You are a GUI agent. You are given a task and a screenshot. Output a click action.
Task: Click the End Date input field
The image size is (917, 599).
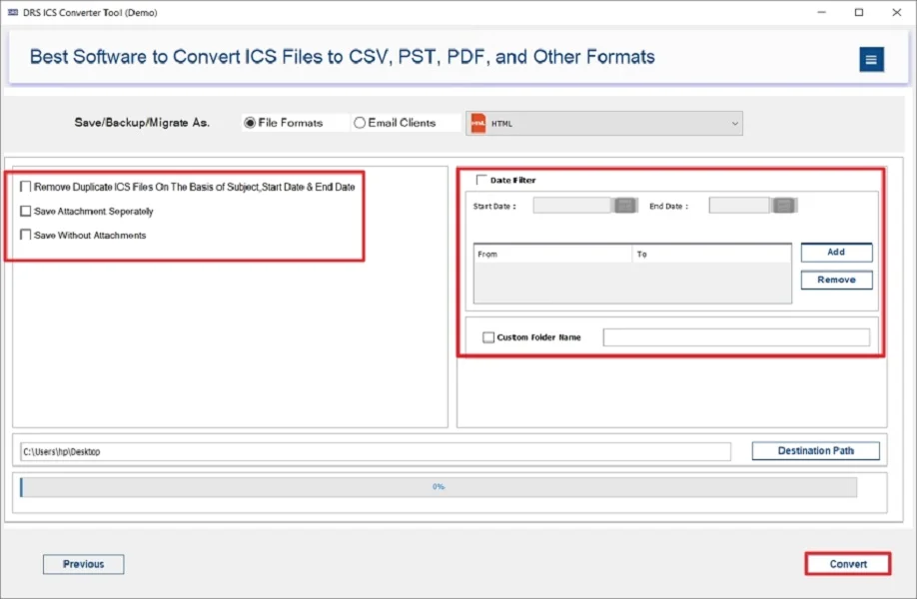[x=739, y=205]
